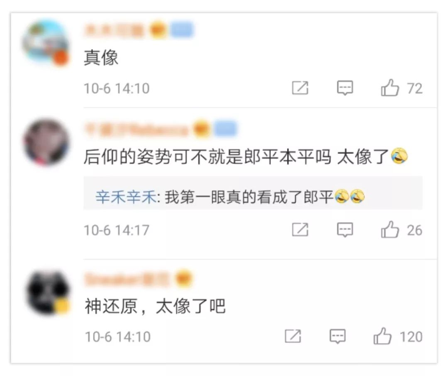Click the blue badge beside first username
448x376 pixels.
182,30
